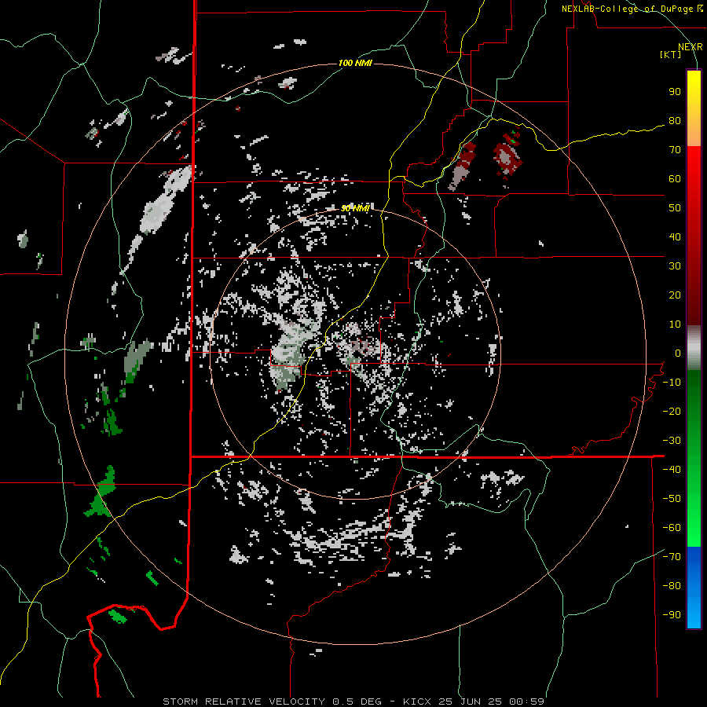Click the -60 value on the color scale
This screenshot has height=707, width=707.
[x=672, y=528]
